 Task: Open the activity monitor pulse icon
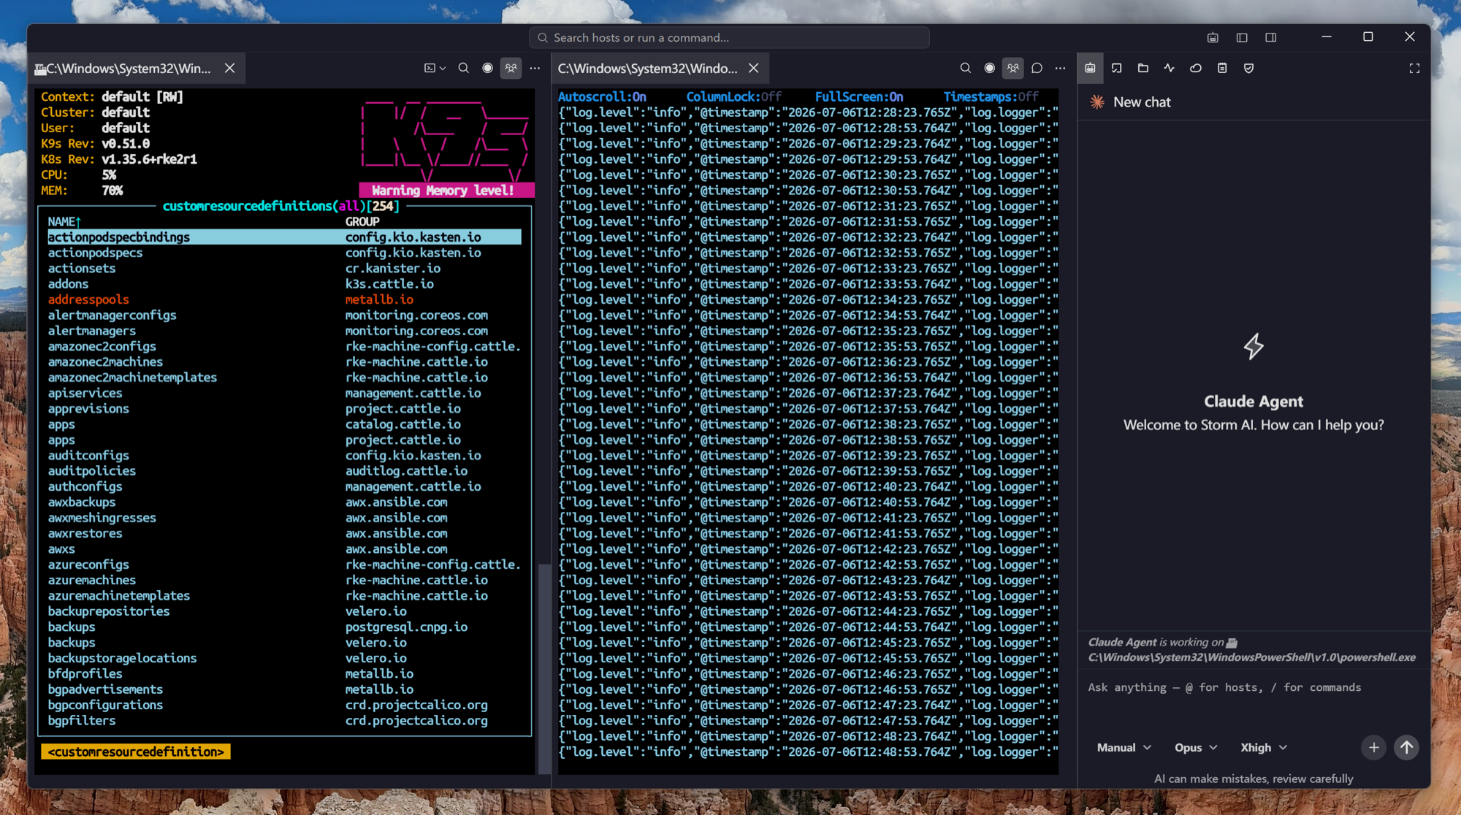(1170, 68)
